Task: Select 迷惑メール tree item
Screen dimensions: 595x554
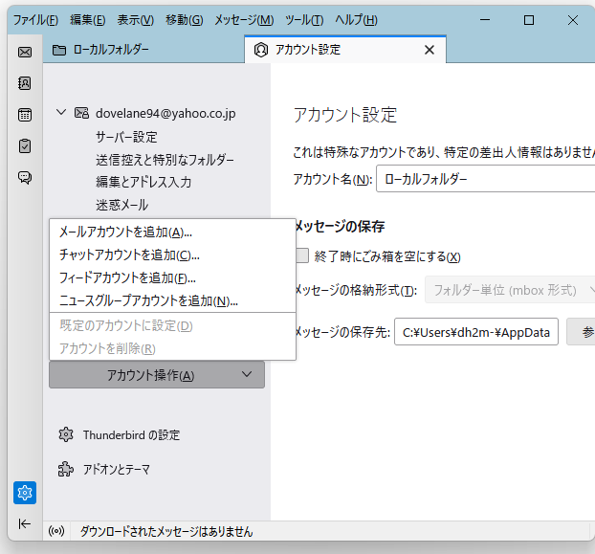Action: click(121, 205)
